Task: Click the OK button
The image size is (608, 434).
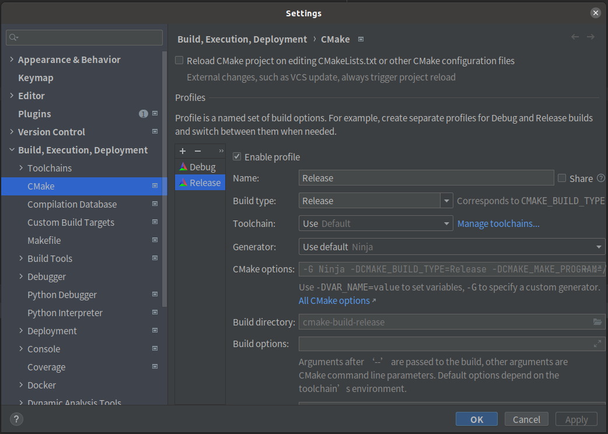Action: point(477,419)
